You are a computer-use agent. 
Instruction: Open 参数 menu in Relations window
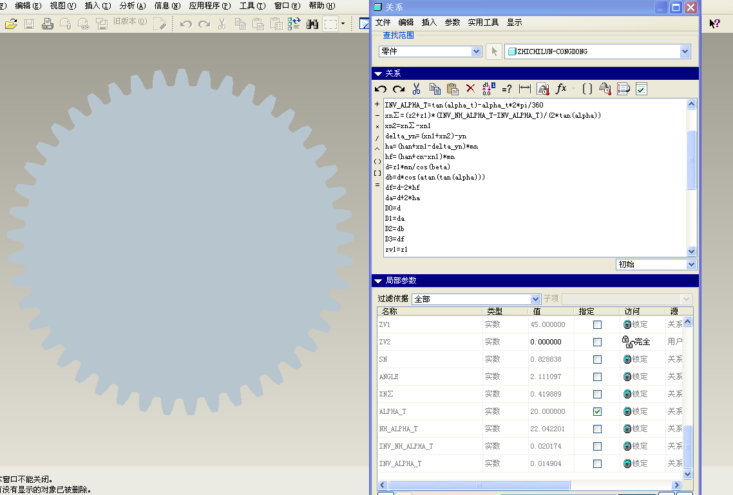[452, 23]
